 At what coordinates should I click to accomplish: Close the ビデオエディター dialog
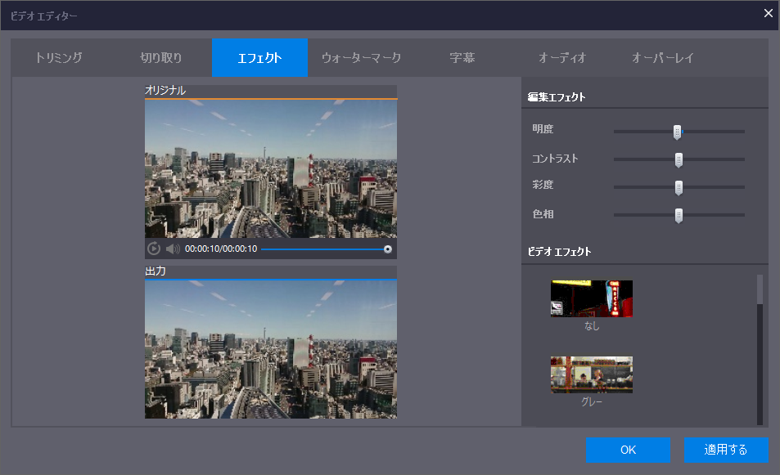pos(768,13)
